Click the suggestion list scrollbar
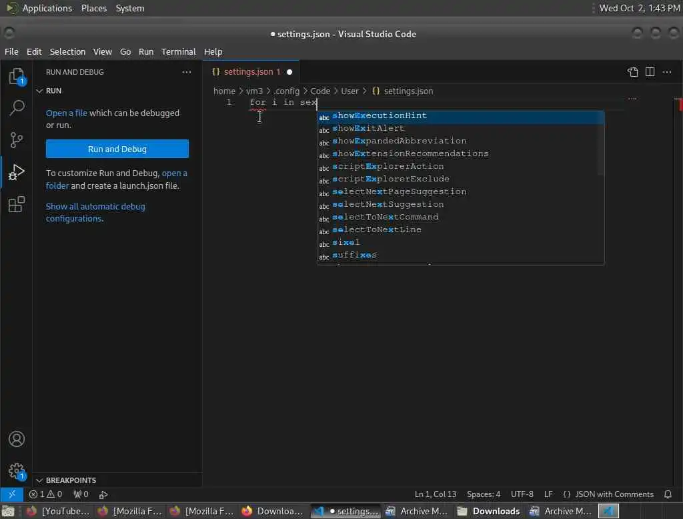The width and height of the screenshot is (683, 519). click(x=601, y=143)
